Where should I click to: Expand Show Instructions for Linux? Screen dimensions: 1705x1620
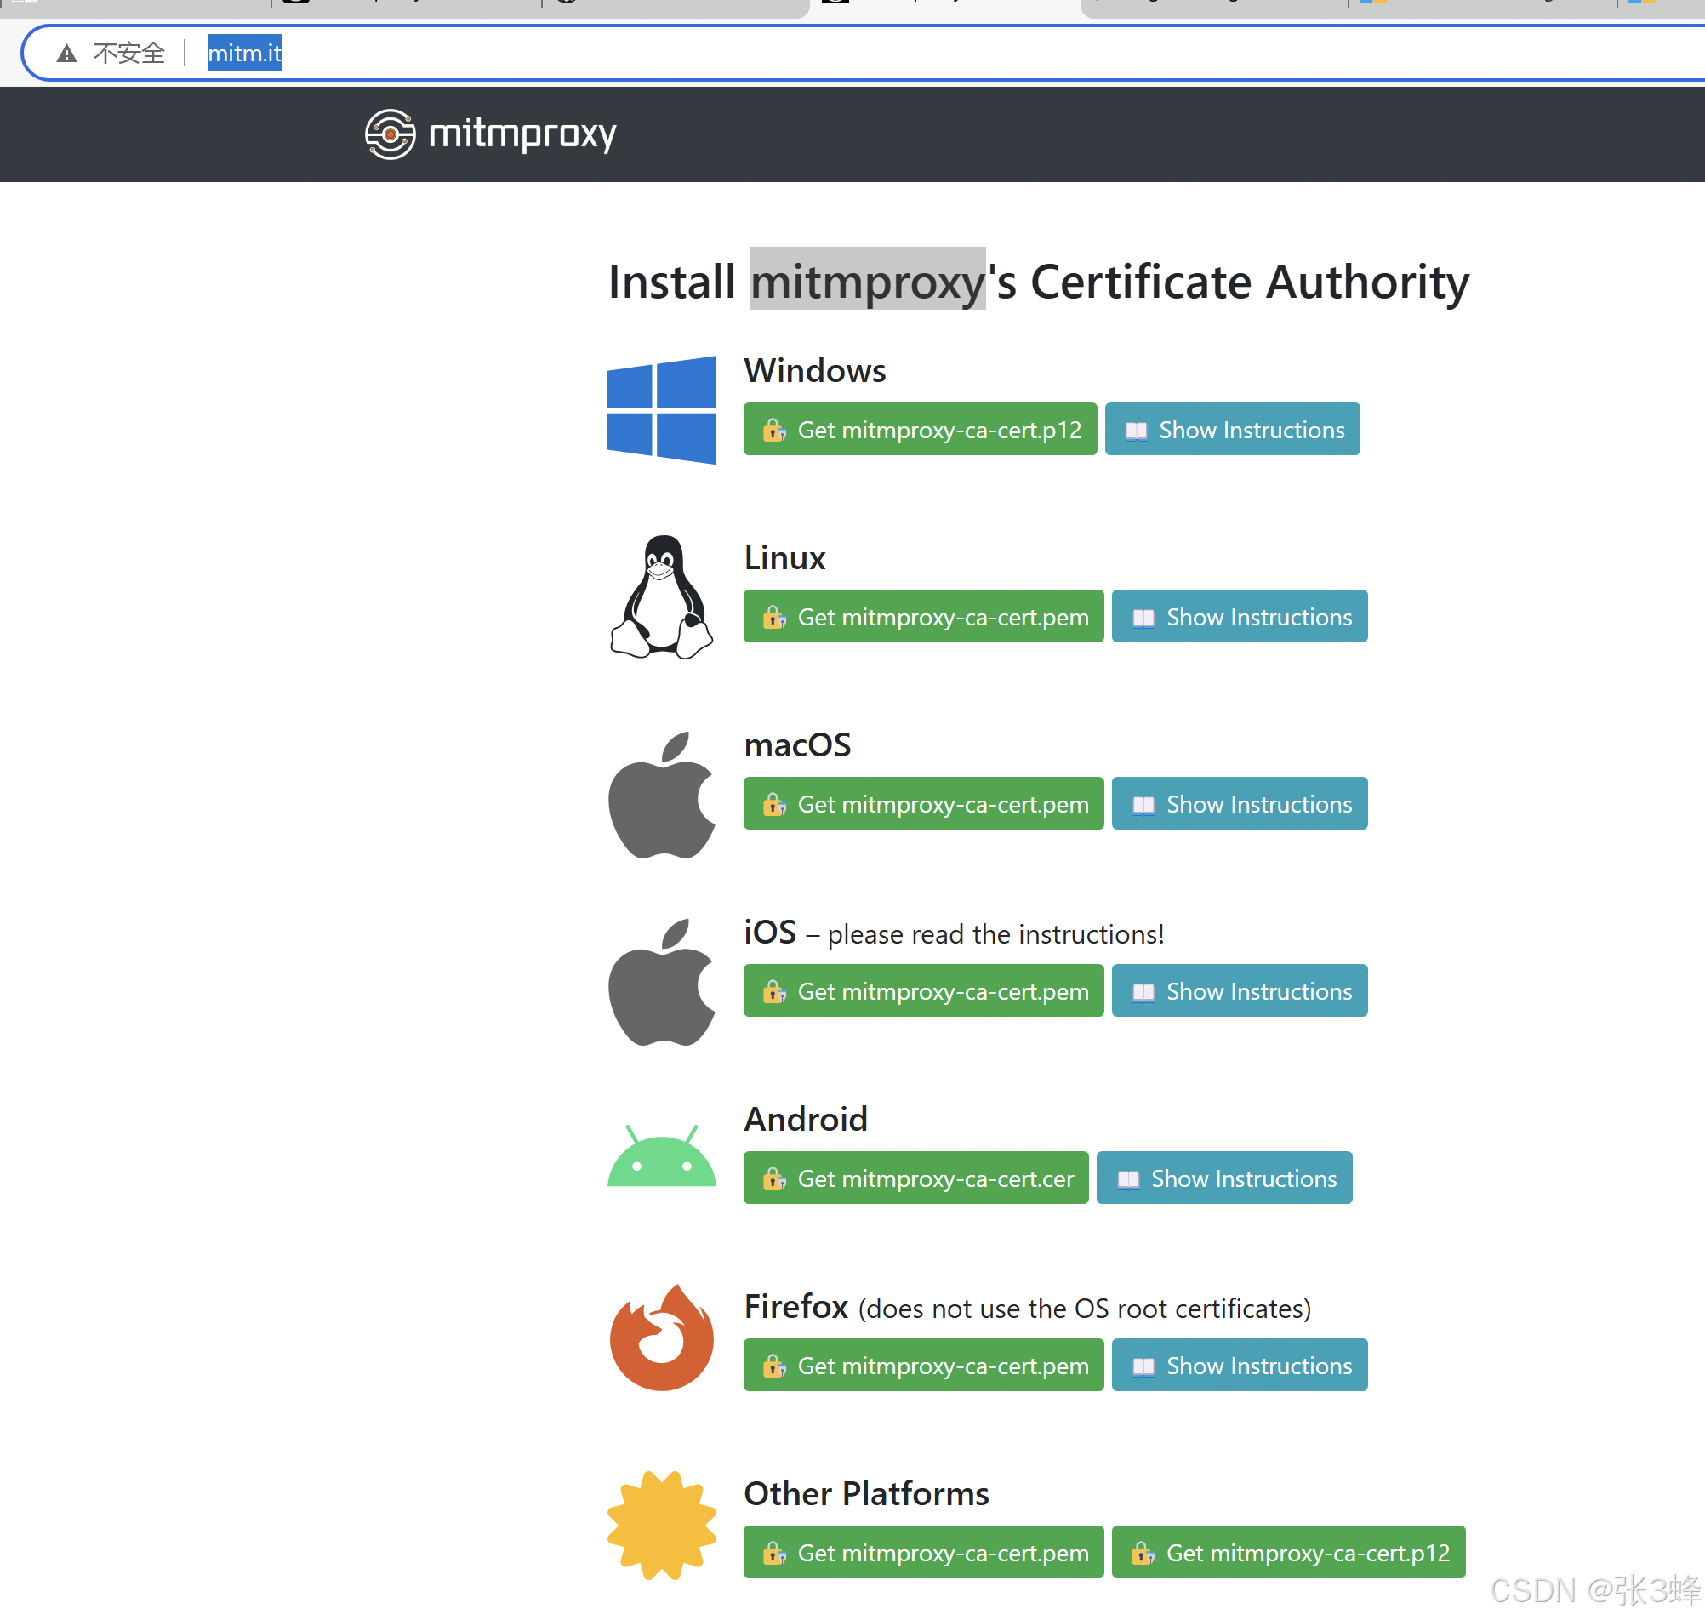click(x=1239, y=617)
